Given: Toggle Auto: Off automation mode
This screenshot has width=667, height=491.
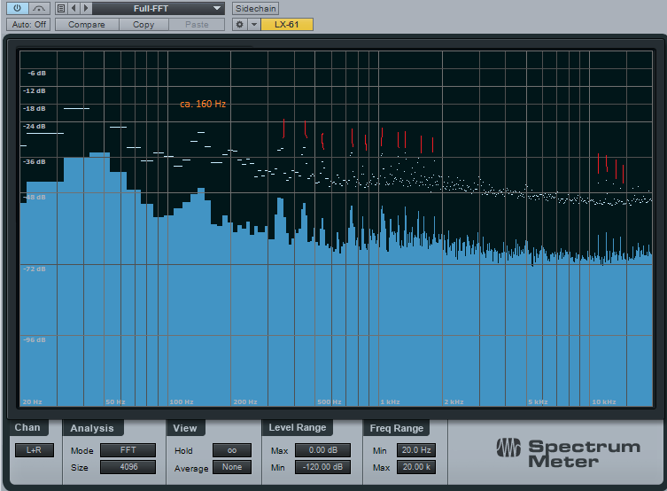Looking at the screenshot, I should (28, 24).
